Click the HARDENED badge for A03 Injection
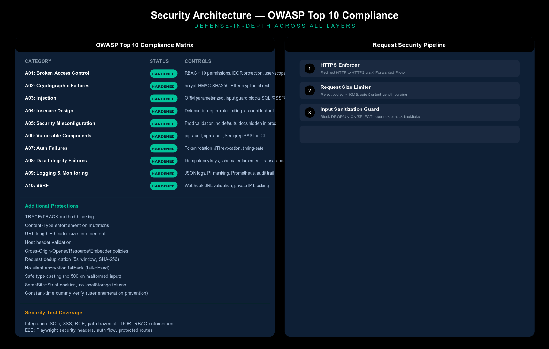Image resolution: width=549 pixels, height=349 pixels. 164,98
